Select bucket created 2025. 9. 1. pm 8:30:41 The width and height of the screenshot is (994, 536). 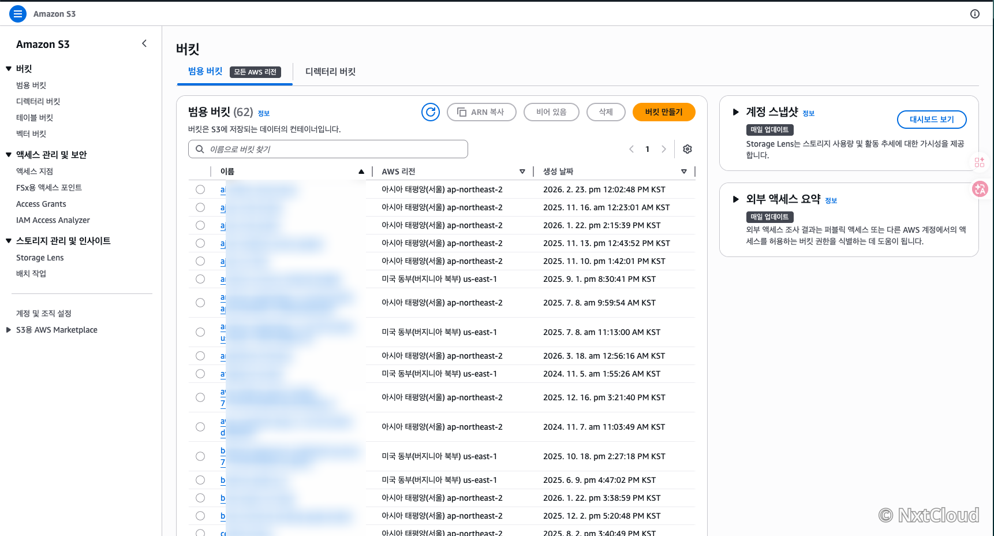pyautogui.click(x=200, y=279)
